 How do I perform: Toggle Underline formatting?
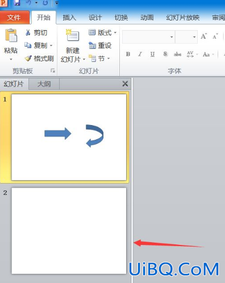click(152, 54)
